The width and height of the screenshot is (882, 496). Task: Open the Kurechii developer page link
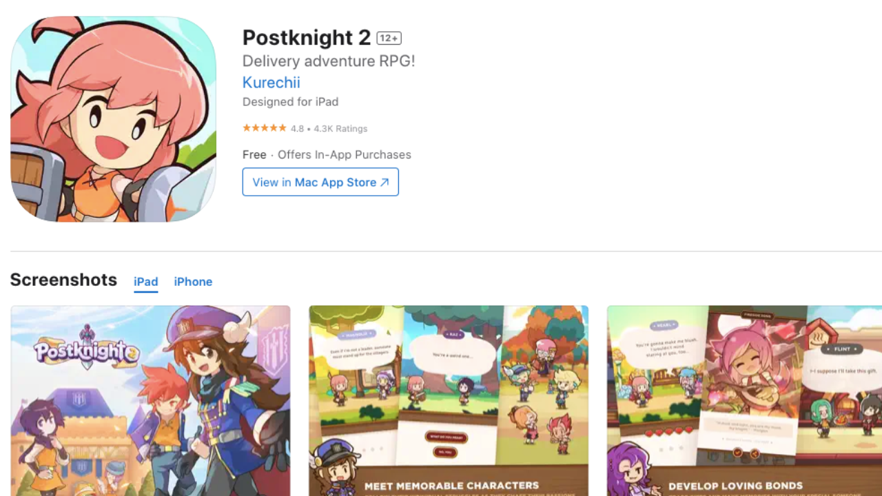point(271,83)
